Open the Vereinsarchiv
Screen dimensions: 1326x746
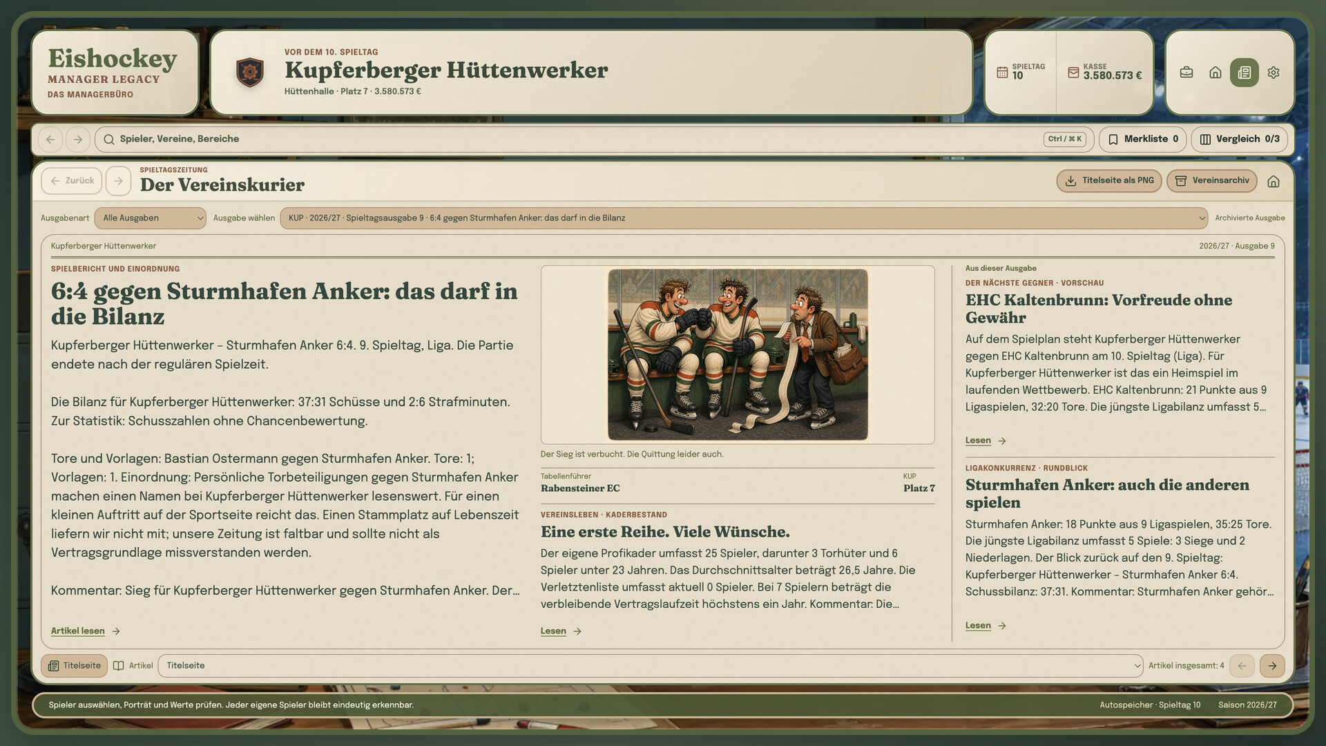pos(1212,181)
